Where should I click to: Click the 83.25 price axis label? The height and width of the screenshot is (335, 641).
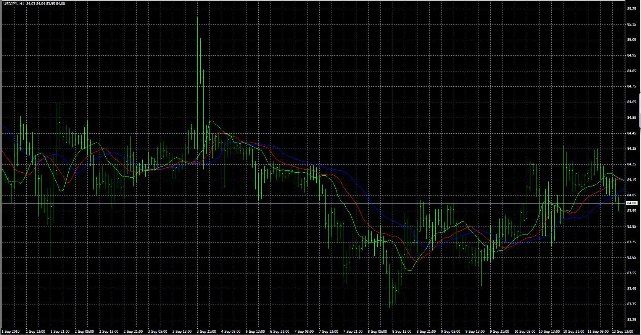(631, 319)
